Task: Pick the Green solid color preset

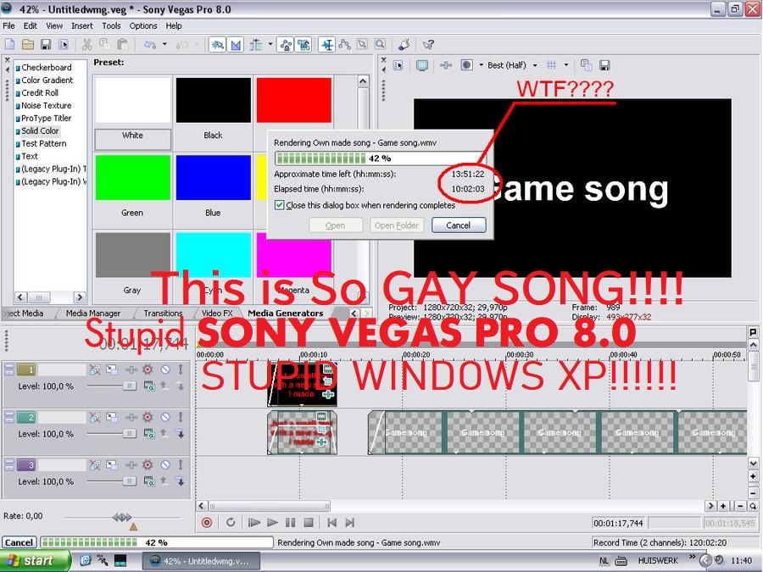Action: [133, 178]
